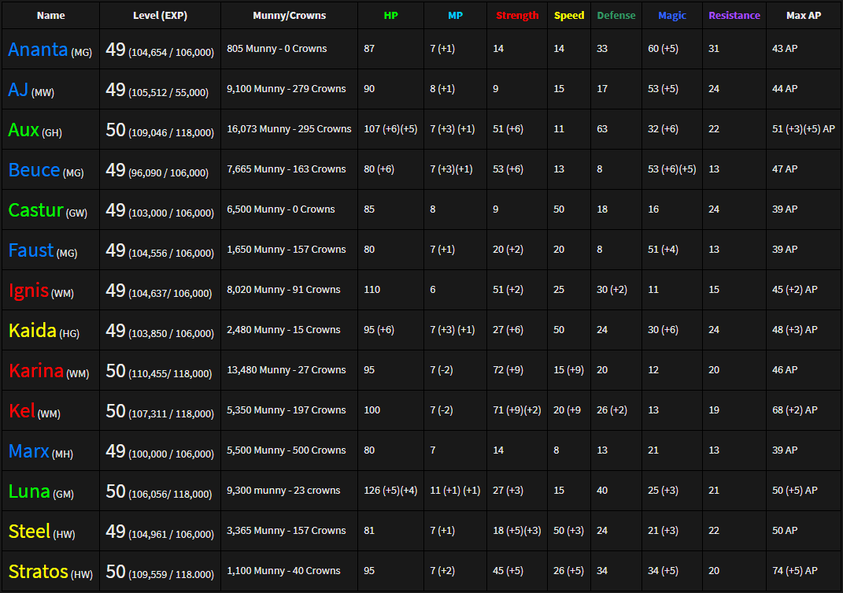Screen dimensions: 843x593
Task: Select the green HP column header
Action: pos(390,16)
